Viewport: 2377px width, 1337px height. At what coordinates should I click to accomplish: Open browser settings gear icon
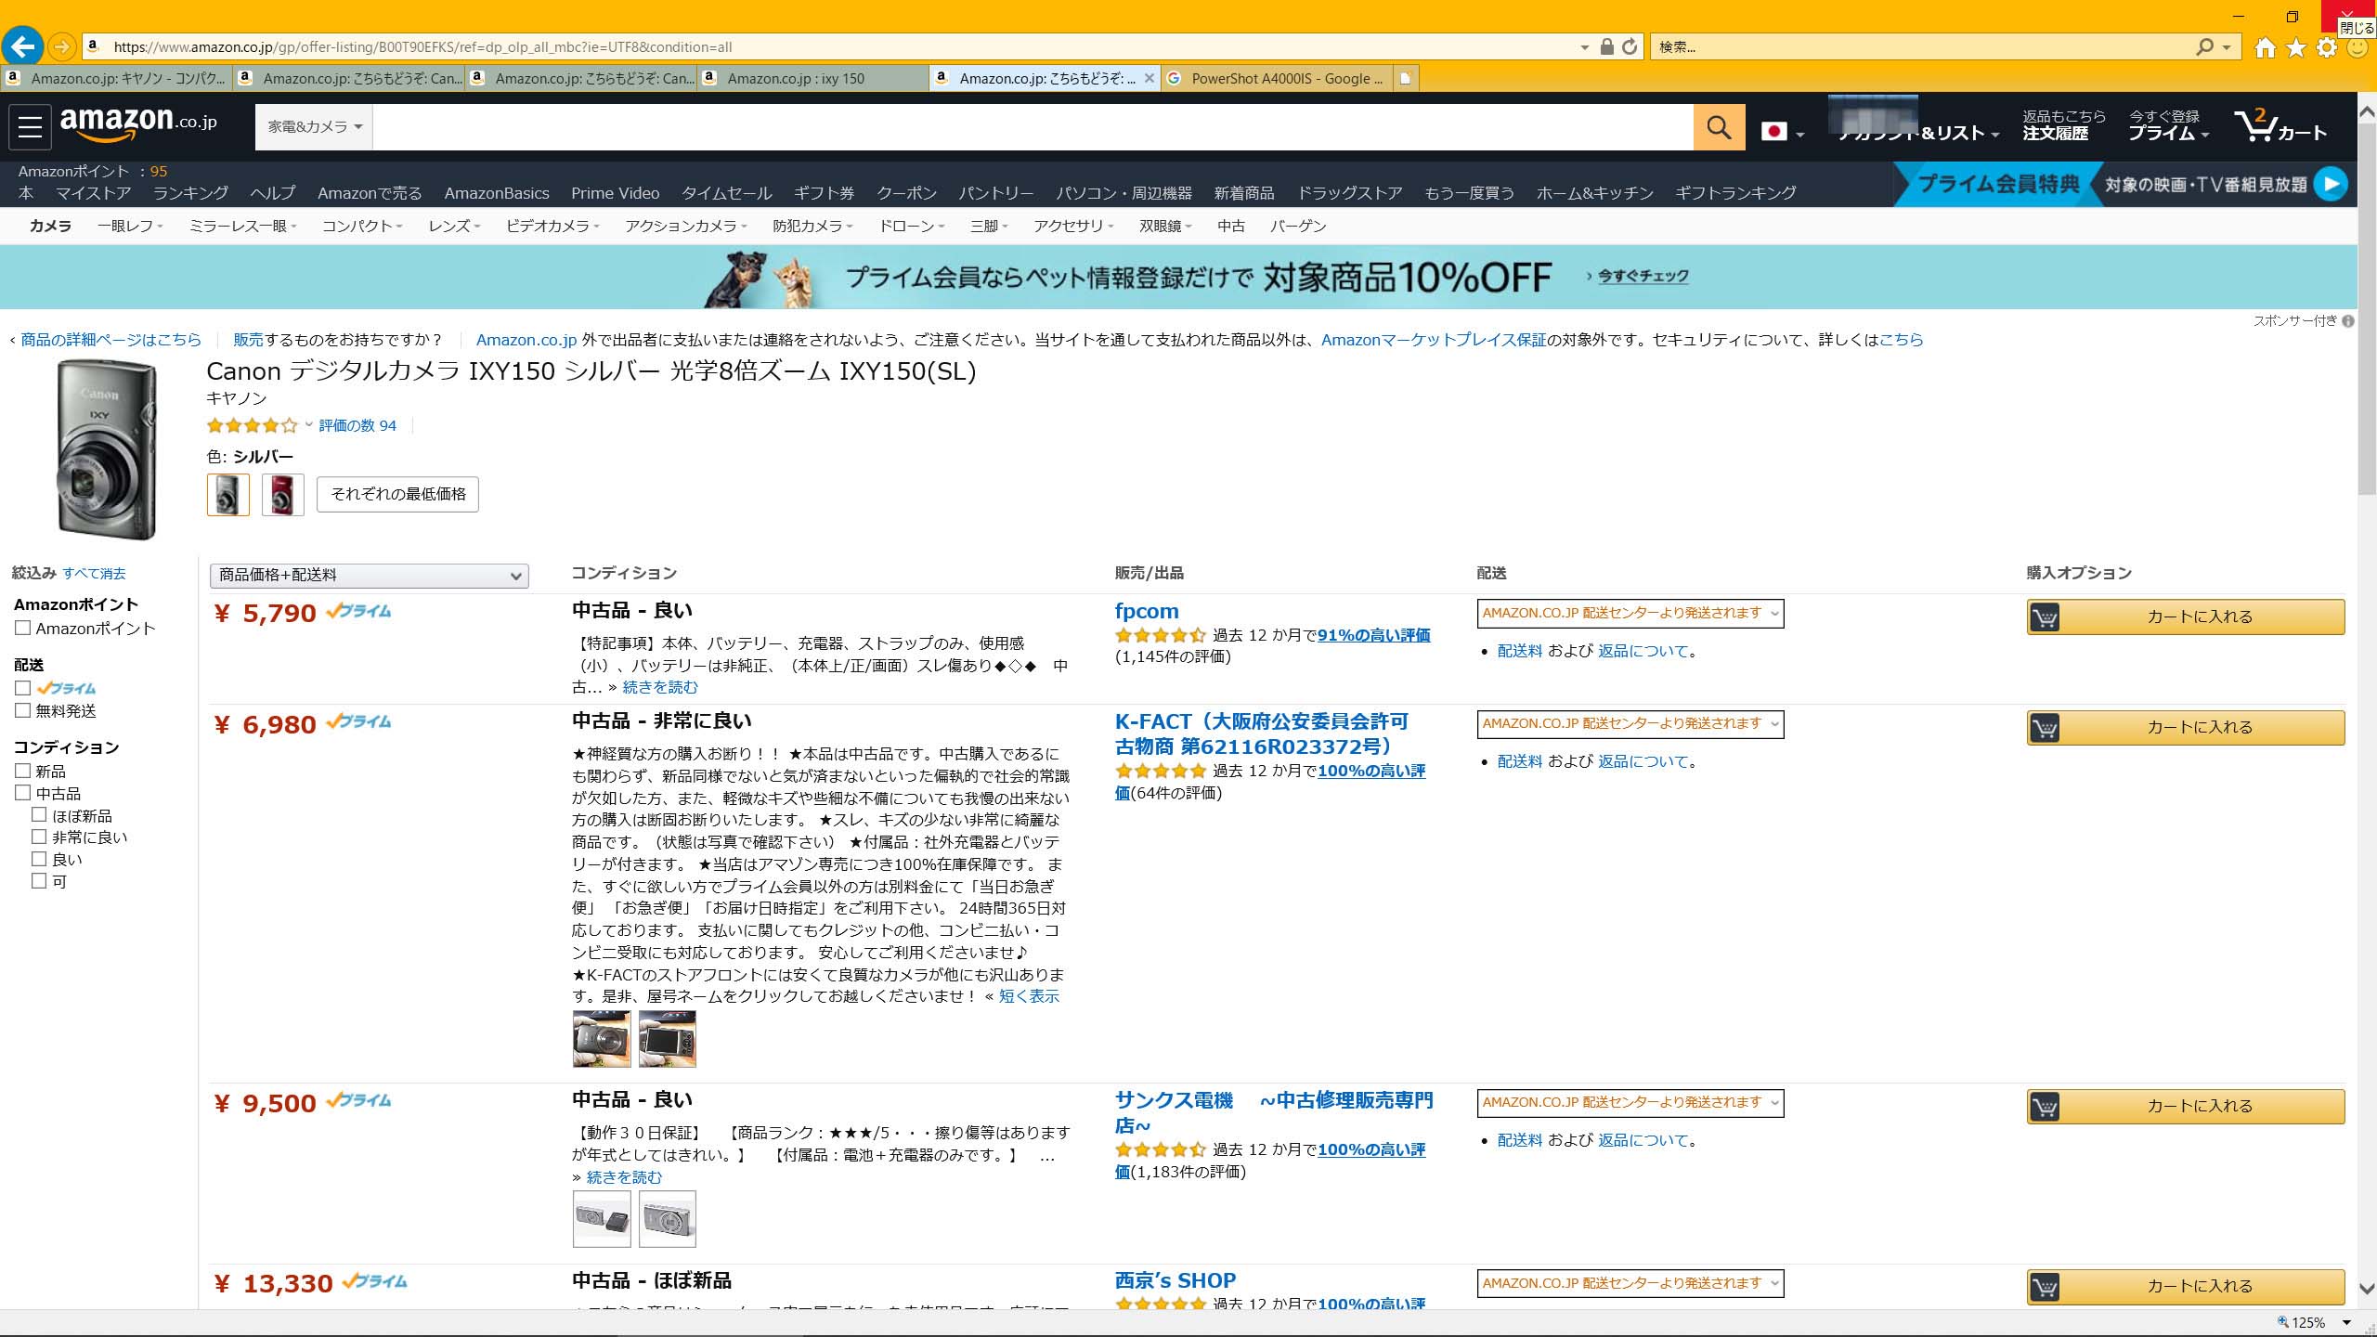[2327, 47]
